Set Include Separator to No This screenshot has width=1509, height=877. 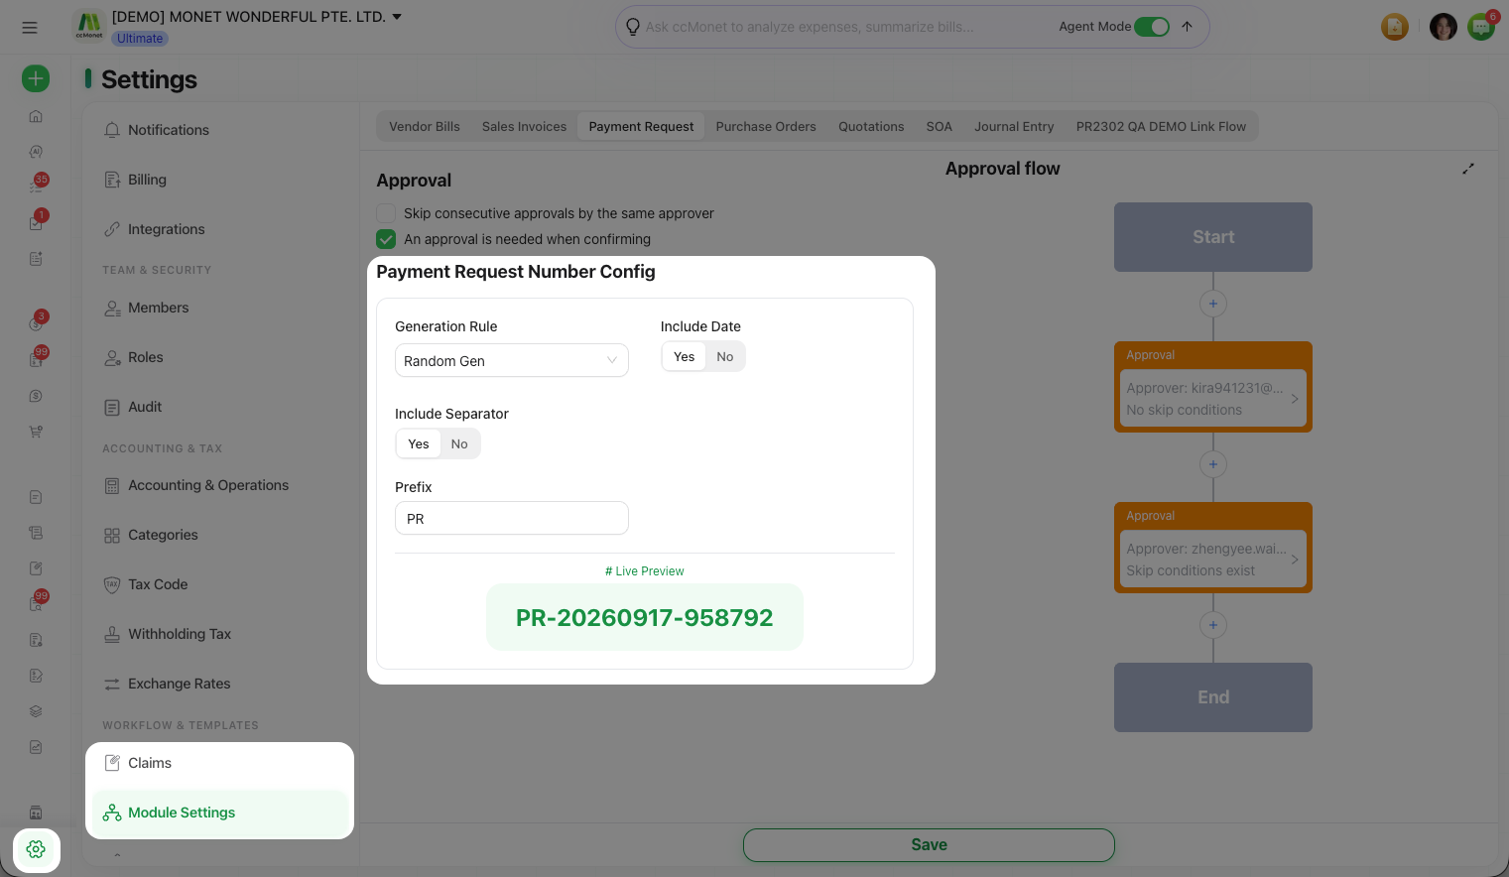459,444
